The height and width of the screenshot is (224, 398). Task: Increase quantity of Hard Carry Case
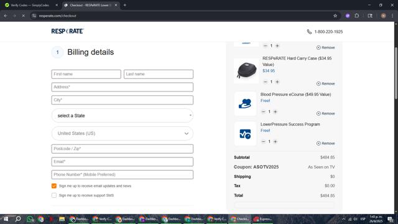277,82
